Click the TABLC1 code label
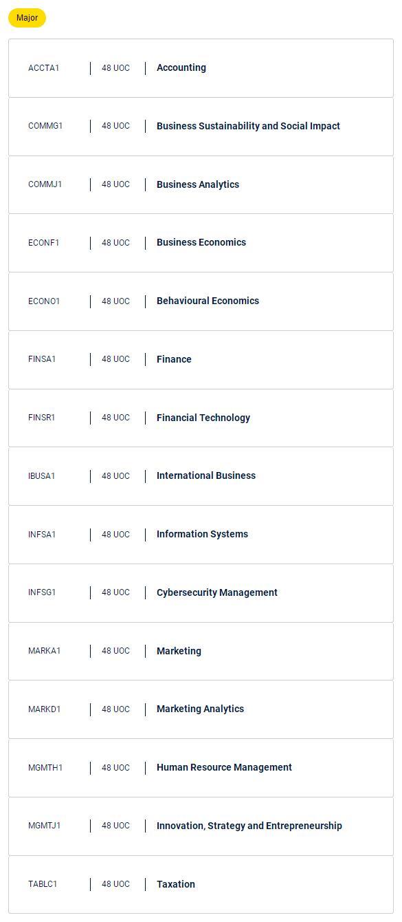Image resolution: width=402 pixels, height=922 pixels. point(43,884)
